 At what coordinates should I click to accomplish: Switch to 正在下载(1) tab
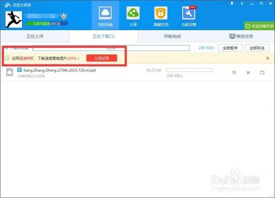tap(103, 36)
